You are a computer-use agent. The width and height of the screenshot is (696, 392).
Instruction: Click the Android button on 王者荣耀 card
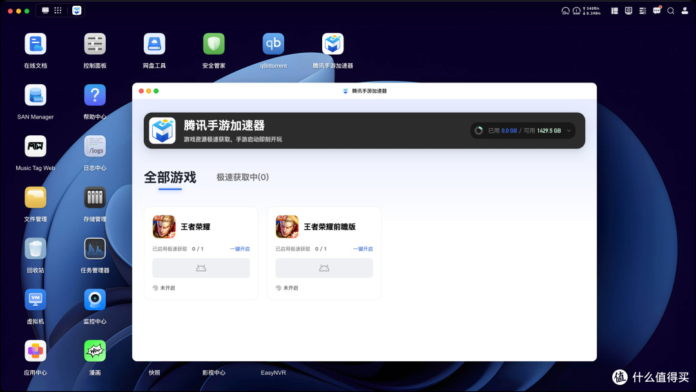pyautogui.click(x=201, y=268)
